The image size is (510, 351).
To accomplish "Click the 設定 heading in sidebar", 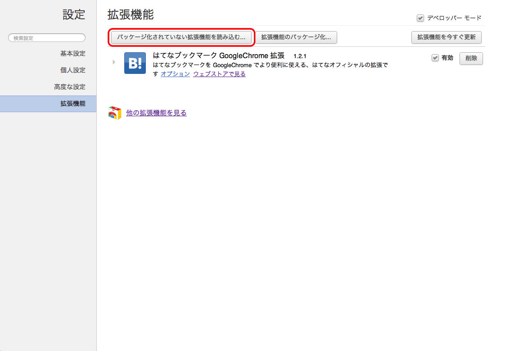I will point(74,15).
